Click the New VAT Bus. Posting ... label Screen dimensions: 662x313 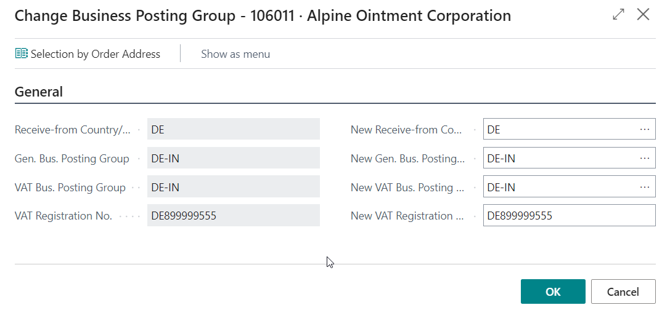(x=407, y=187)
